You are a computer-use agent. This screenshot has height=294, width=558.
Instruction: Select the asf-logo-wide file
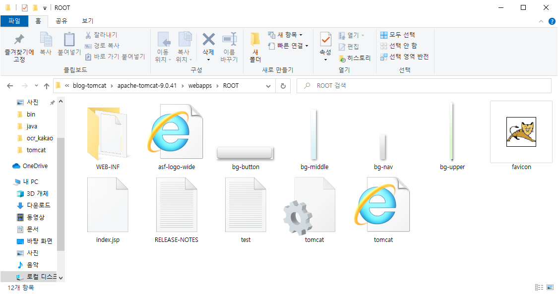click(x=177, y=137)
